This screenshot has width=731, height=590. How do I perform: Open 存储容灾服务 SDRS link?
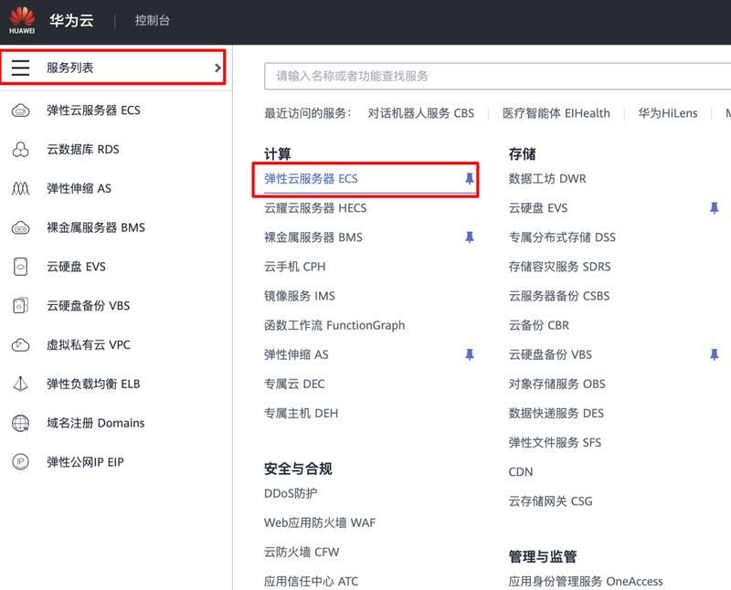tap(560, 267)
